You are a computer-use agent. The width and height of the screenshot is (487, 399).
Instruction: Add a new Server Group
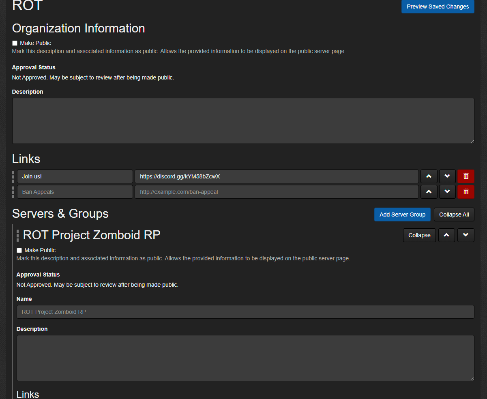402,214
